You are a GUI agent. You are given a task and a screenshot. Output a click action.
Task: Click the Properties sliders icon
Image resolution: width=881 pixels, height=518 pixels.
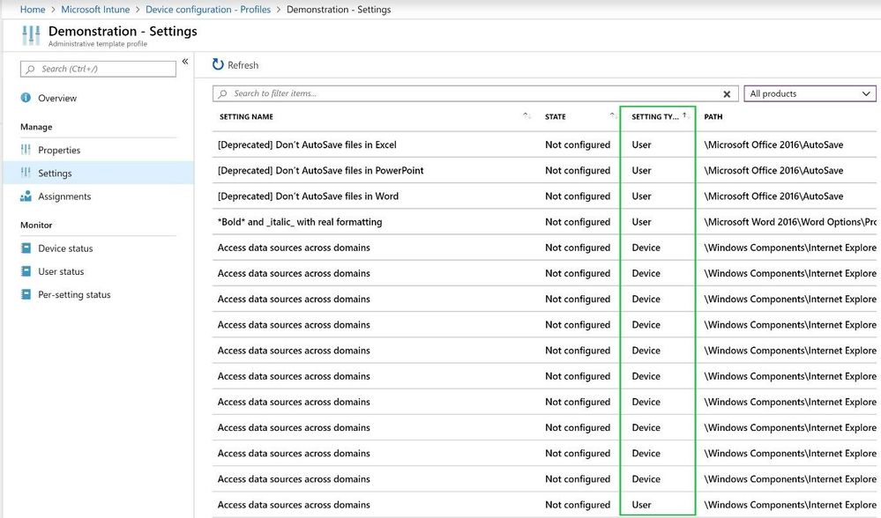point(26,149)
